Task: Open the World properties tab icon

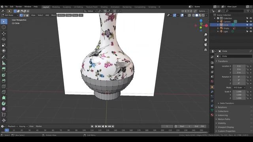Action: (212, 81)
